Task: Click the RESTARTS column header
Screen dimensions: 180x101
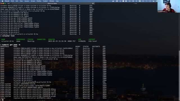Action: coord(96,47)
